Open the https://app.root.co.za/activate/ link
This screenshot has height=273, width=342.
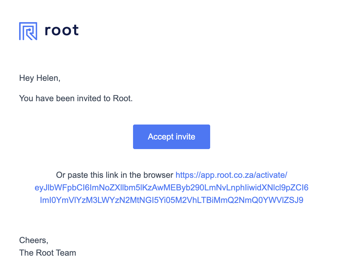(x=231, y=175)
